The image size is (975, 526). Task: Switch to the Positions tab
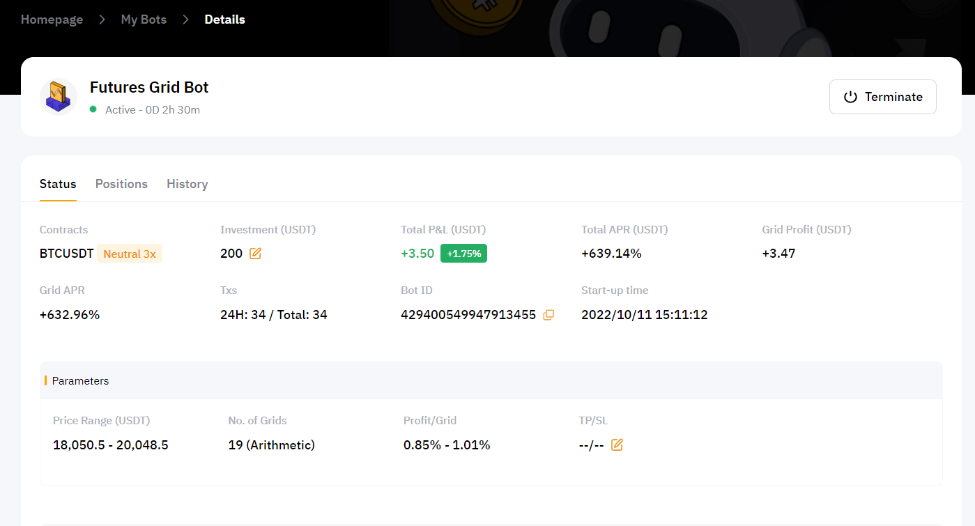click(x=121, y=184)
